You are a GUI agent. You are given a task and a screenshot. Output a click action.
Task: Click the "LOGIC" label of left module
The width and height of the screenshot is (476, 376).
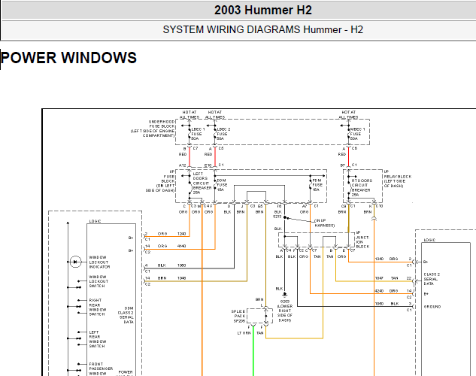point(95,221)
